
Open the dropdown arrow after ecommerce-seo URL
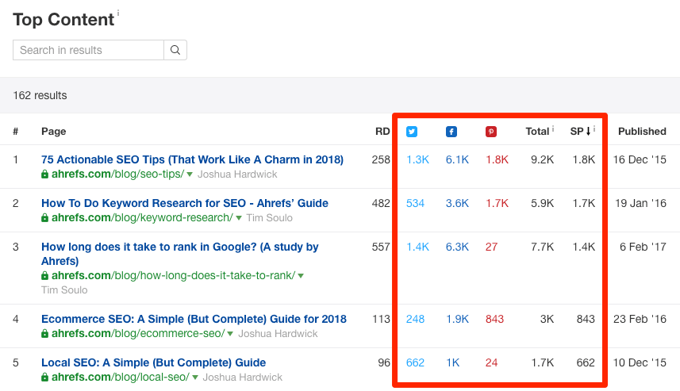230,334
